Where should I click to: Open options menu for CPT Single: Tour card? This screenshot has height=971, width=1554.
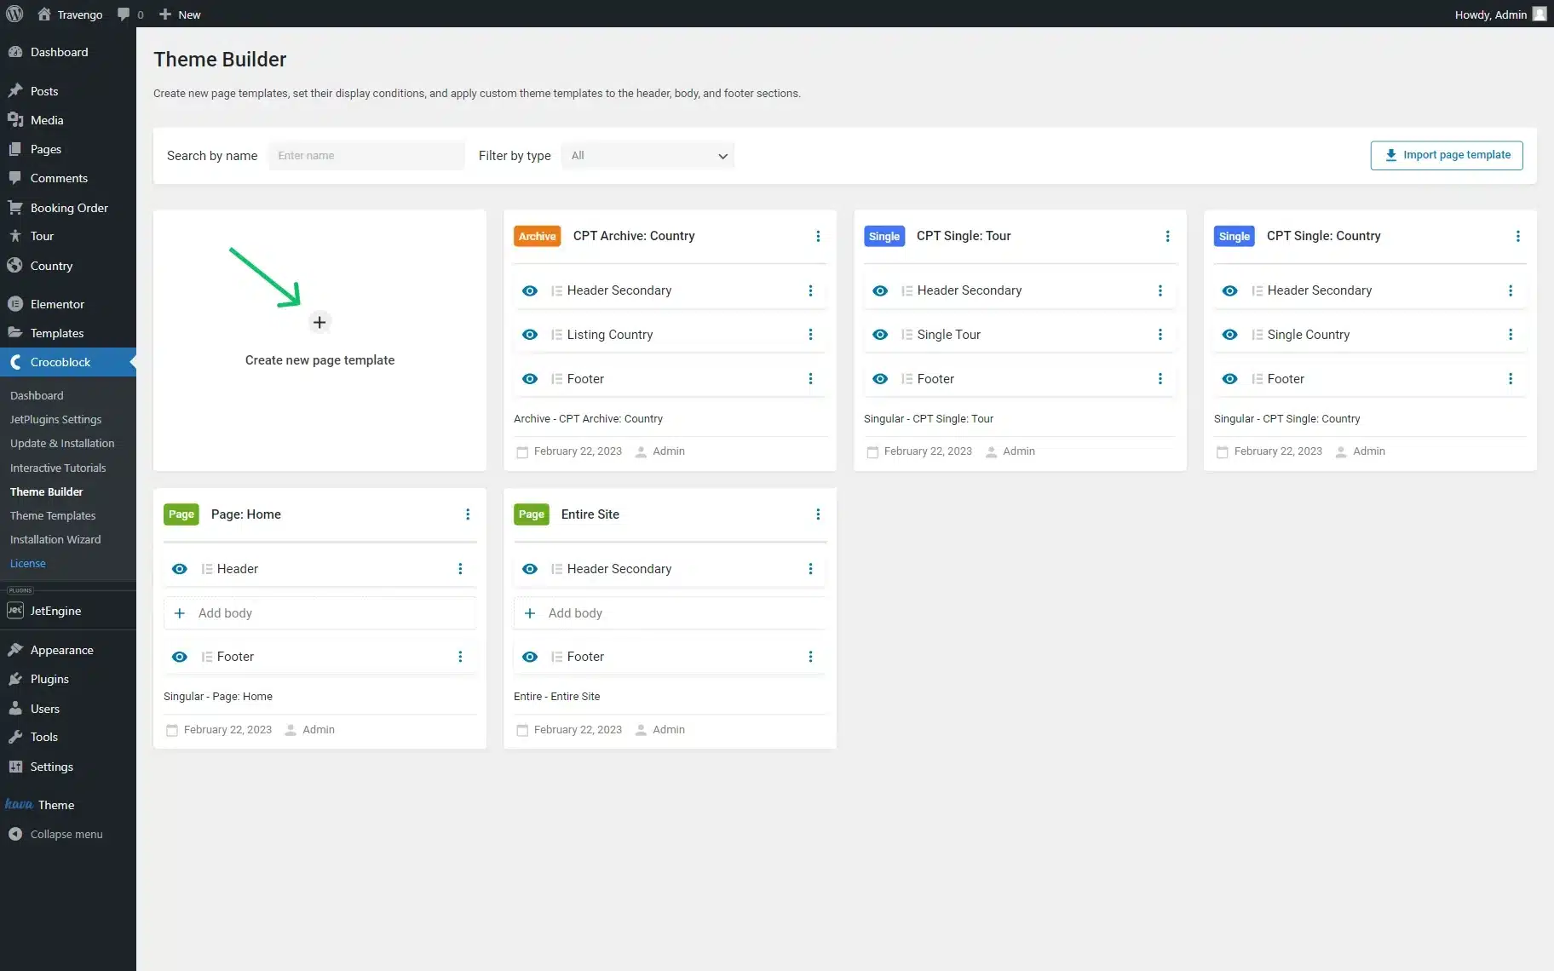(1168, 236)
